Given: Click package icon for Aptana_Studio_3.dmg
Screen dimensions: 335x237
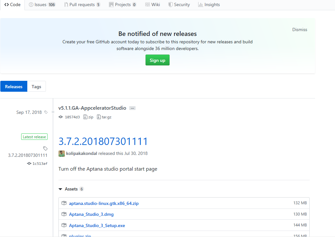Looking at the screenshot, I should pos(64,214).
